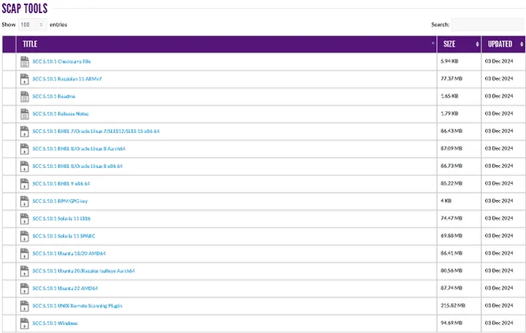Viewport: 526px width, 333px height.
Task: Open SCC 5.10.1 RPM GPG key link
Action: [x=60, y=201]
